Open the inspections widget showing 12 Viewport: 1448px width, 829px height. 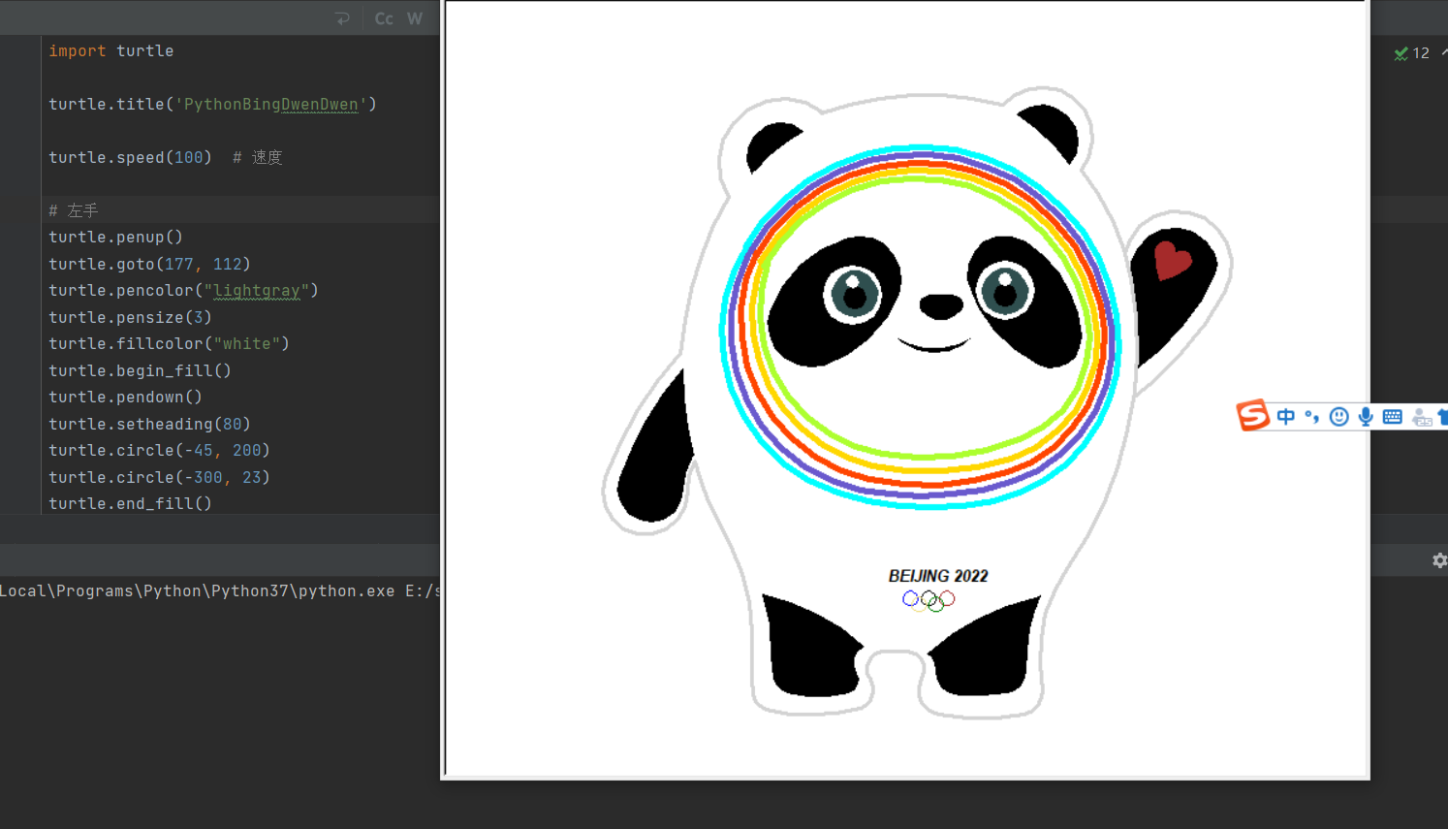point(1412,53)
